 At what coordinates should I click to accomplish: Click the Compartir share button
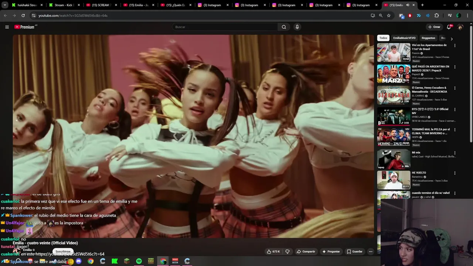point(306,252)
